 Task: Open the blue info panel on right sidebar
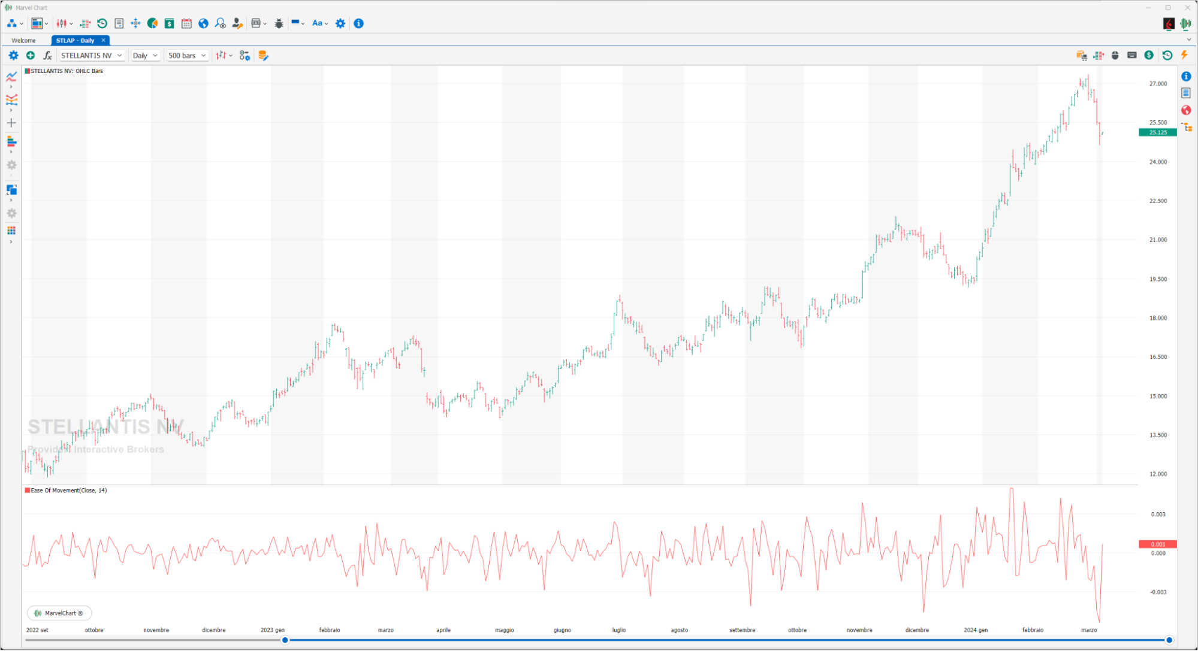tap(1186, 76)
